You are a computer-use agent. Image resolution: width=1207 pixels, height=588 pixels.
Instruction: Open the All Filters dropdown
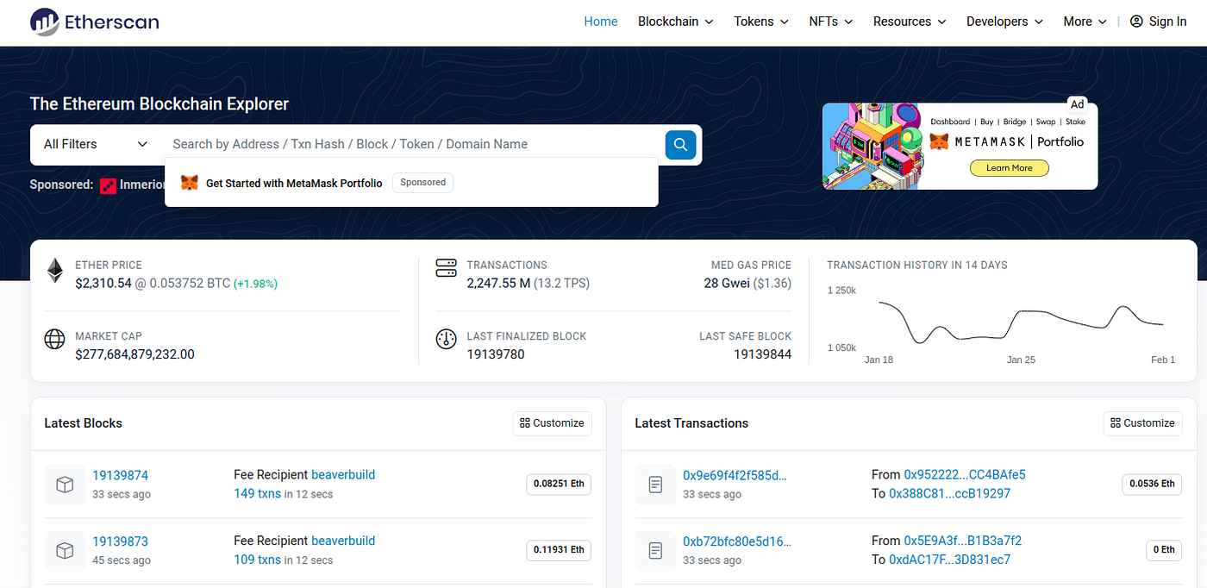pyautogui.click(x=96, y=144)
